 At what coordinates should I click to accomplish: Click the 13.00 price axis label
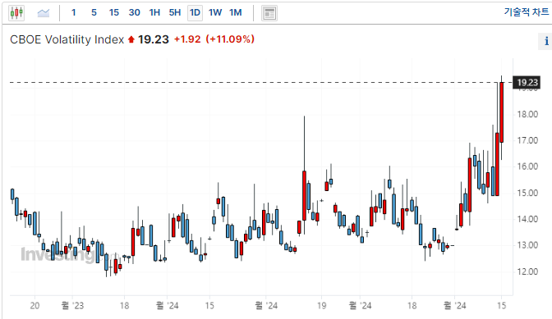click(527, 245)
